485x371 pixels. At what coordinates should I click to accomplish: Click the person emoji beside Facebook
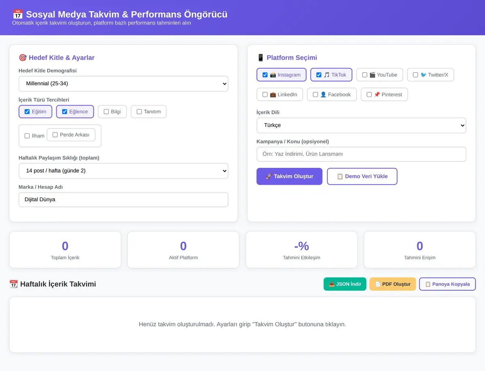(323, 95)
